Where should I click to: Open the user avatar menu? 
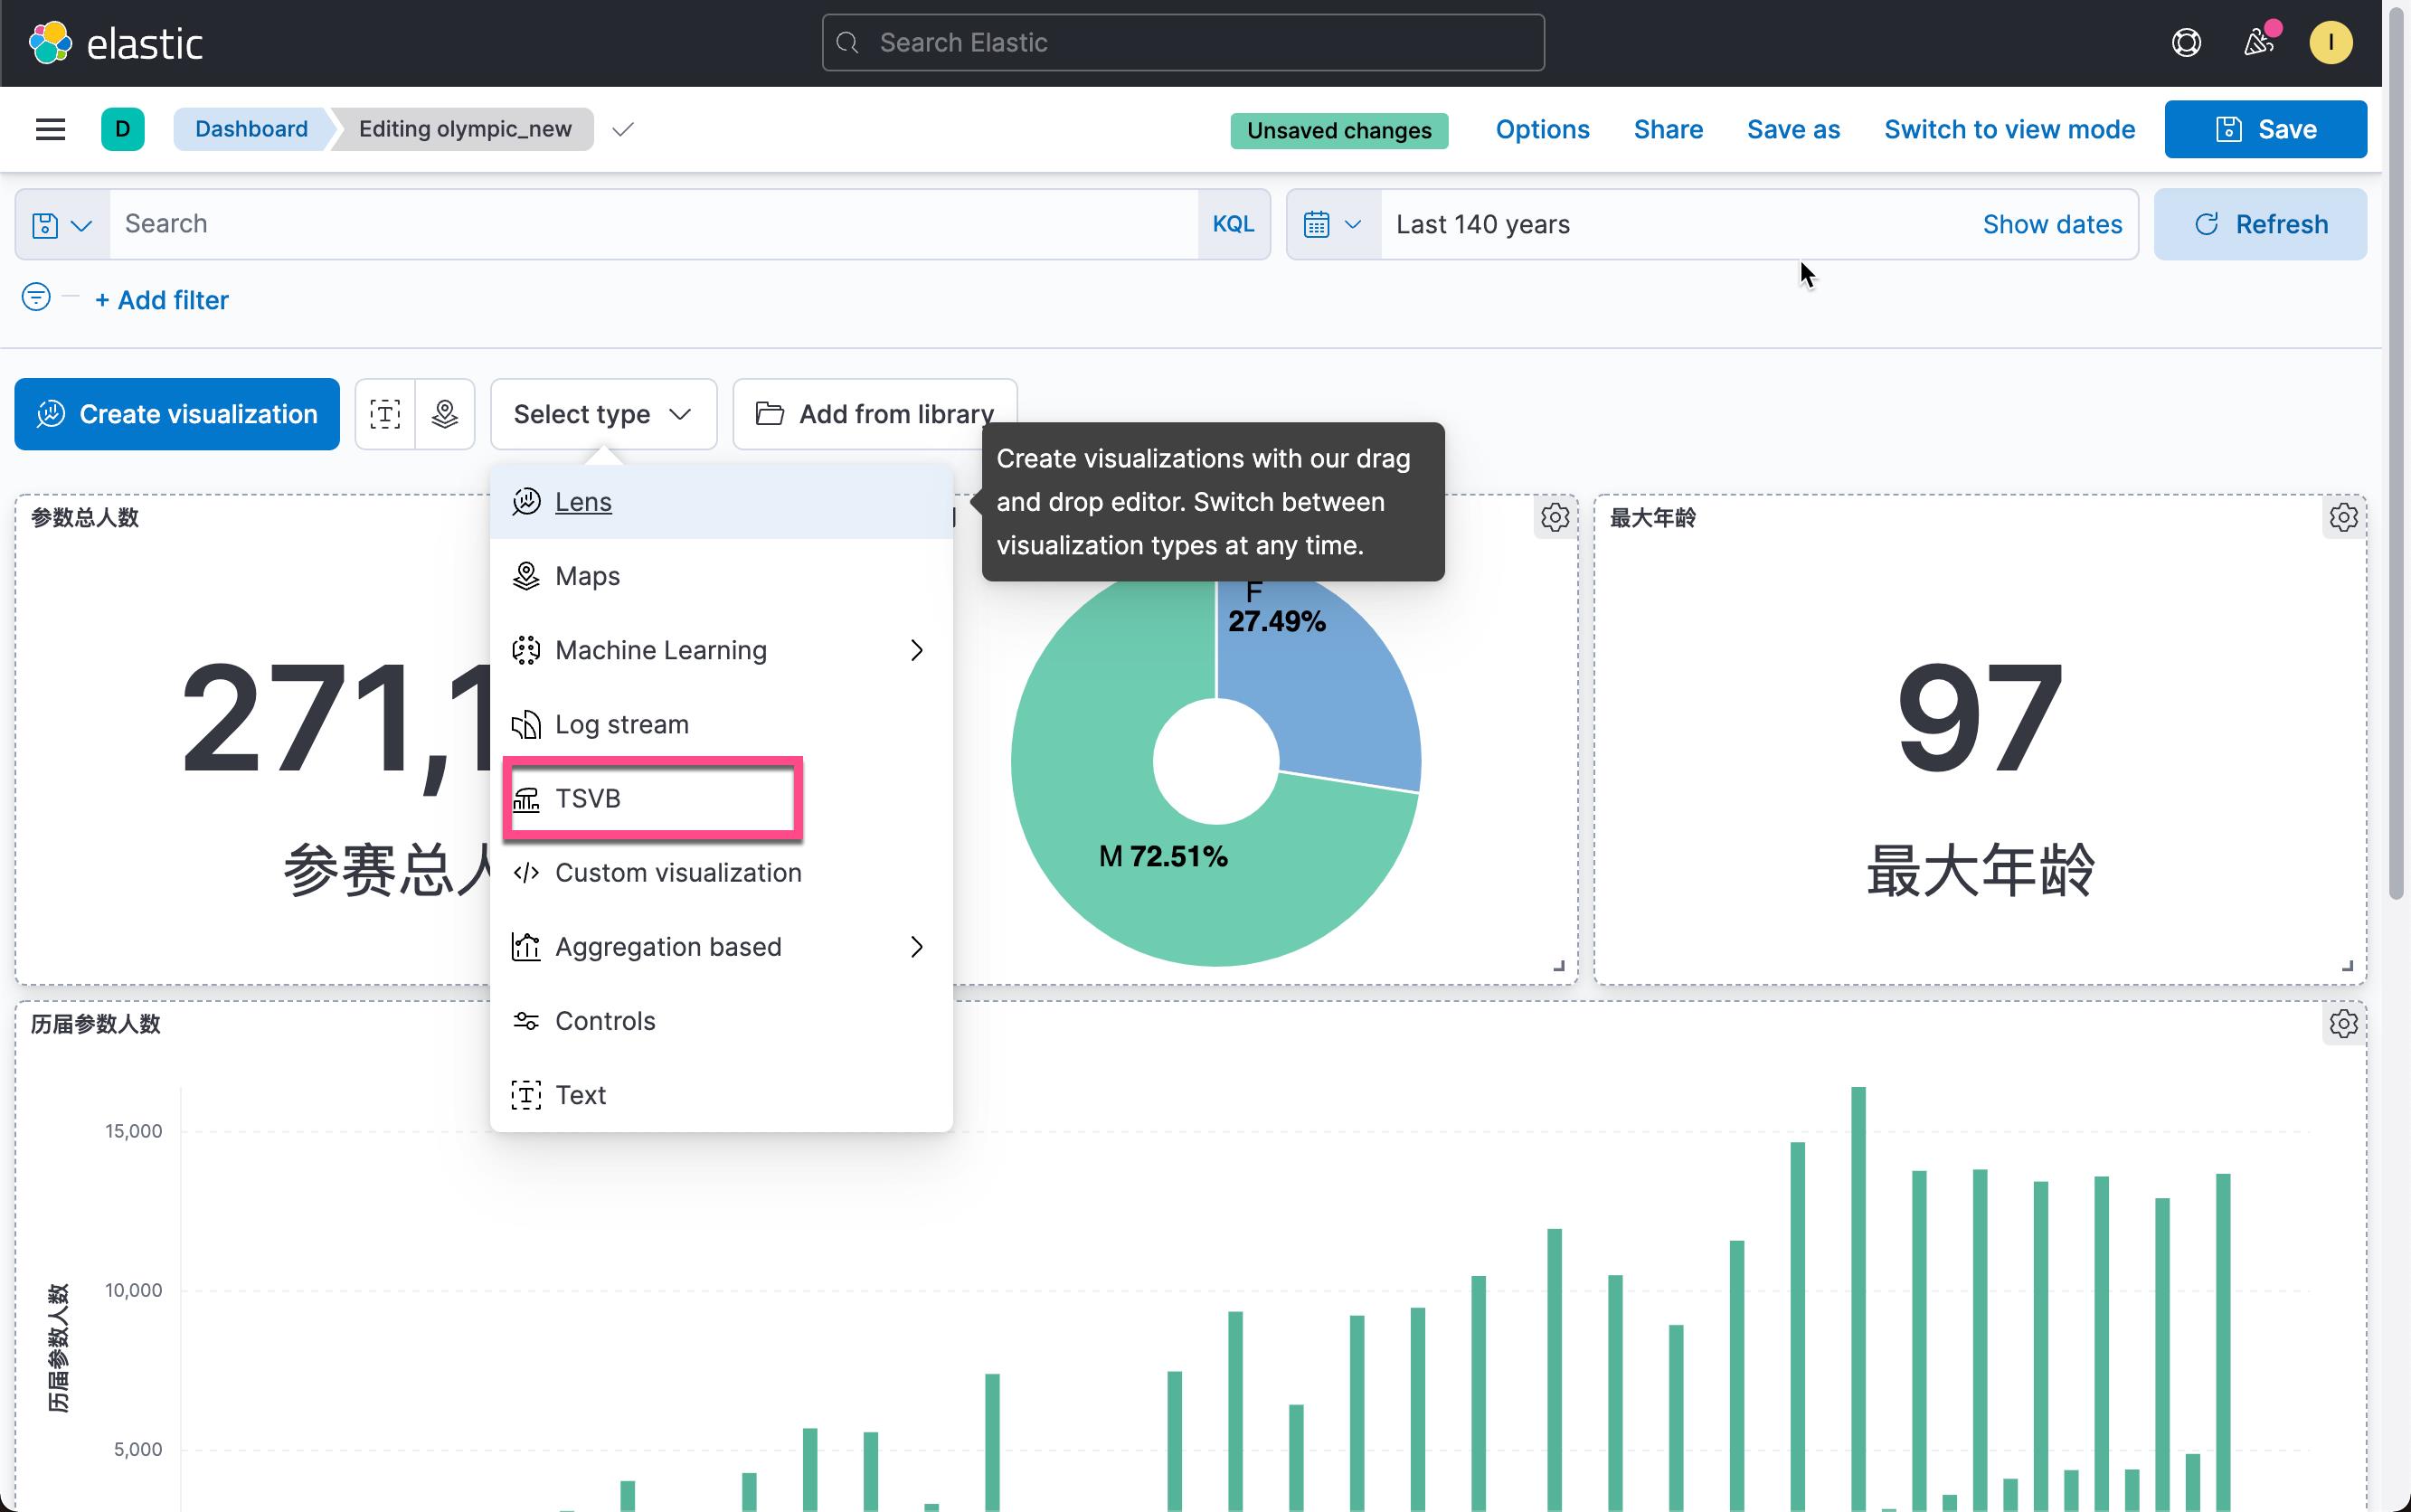point(2330,43)
